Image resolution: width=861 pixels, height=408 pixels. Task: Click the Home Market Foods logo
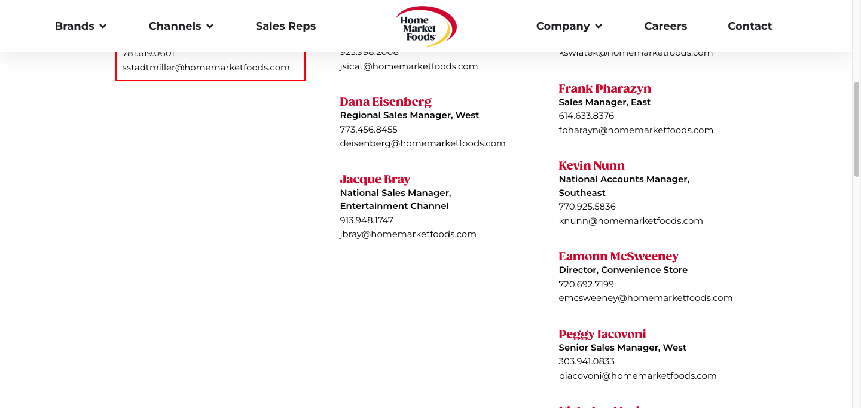coord(426,26)
